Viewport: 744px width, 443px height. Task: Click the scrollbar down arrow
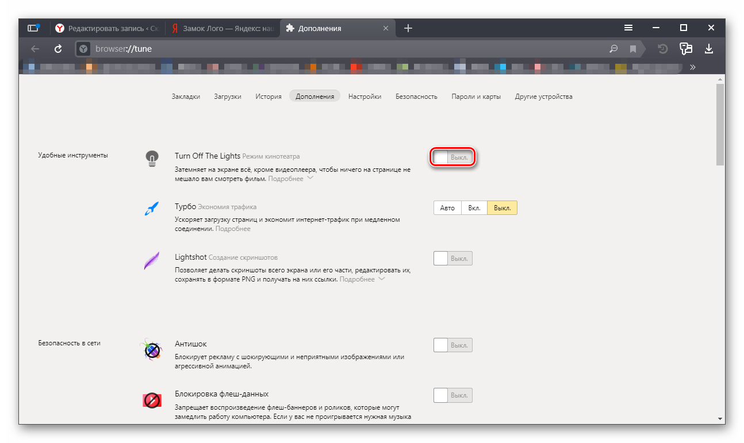(720, 418)
